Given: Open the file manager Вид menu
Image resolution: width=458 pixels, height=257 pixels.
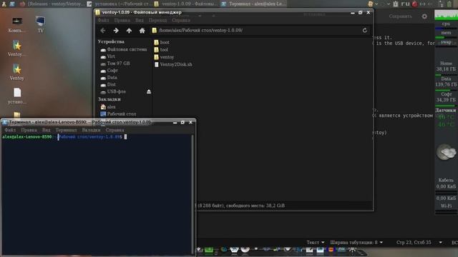Looking at the screenshot, I should coord(140,21).
